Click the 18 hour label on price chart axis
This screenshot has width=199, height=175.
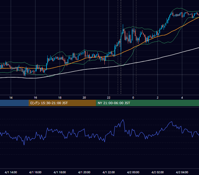[x=60, y=98]
